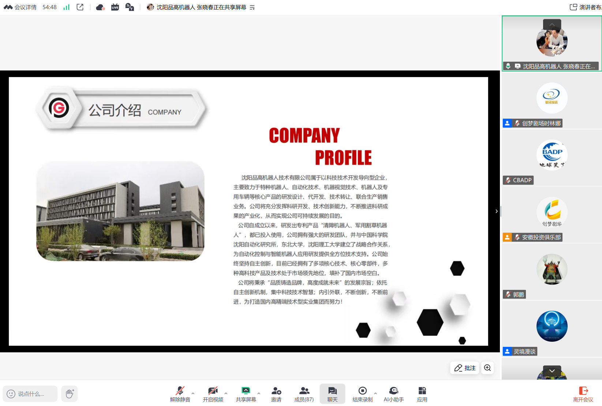The image size is (602, 406).
Task: Click the LIVE streaming icon
Action: point(115,7)
